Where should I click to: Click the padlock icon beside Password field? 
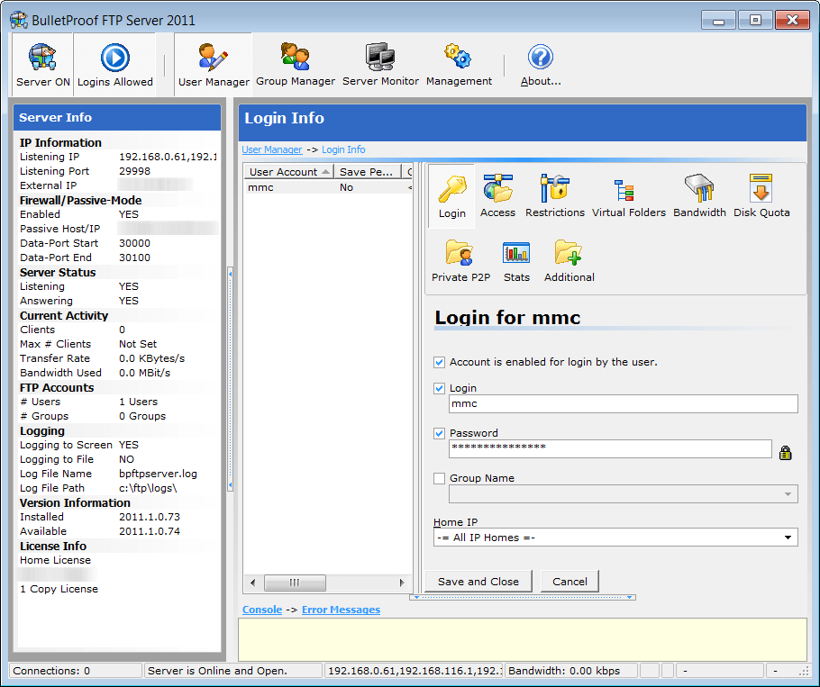tap(785, 452)
